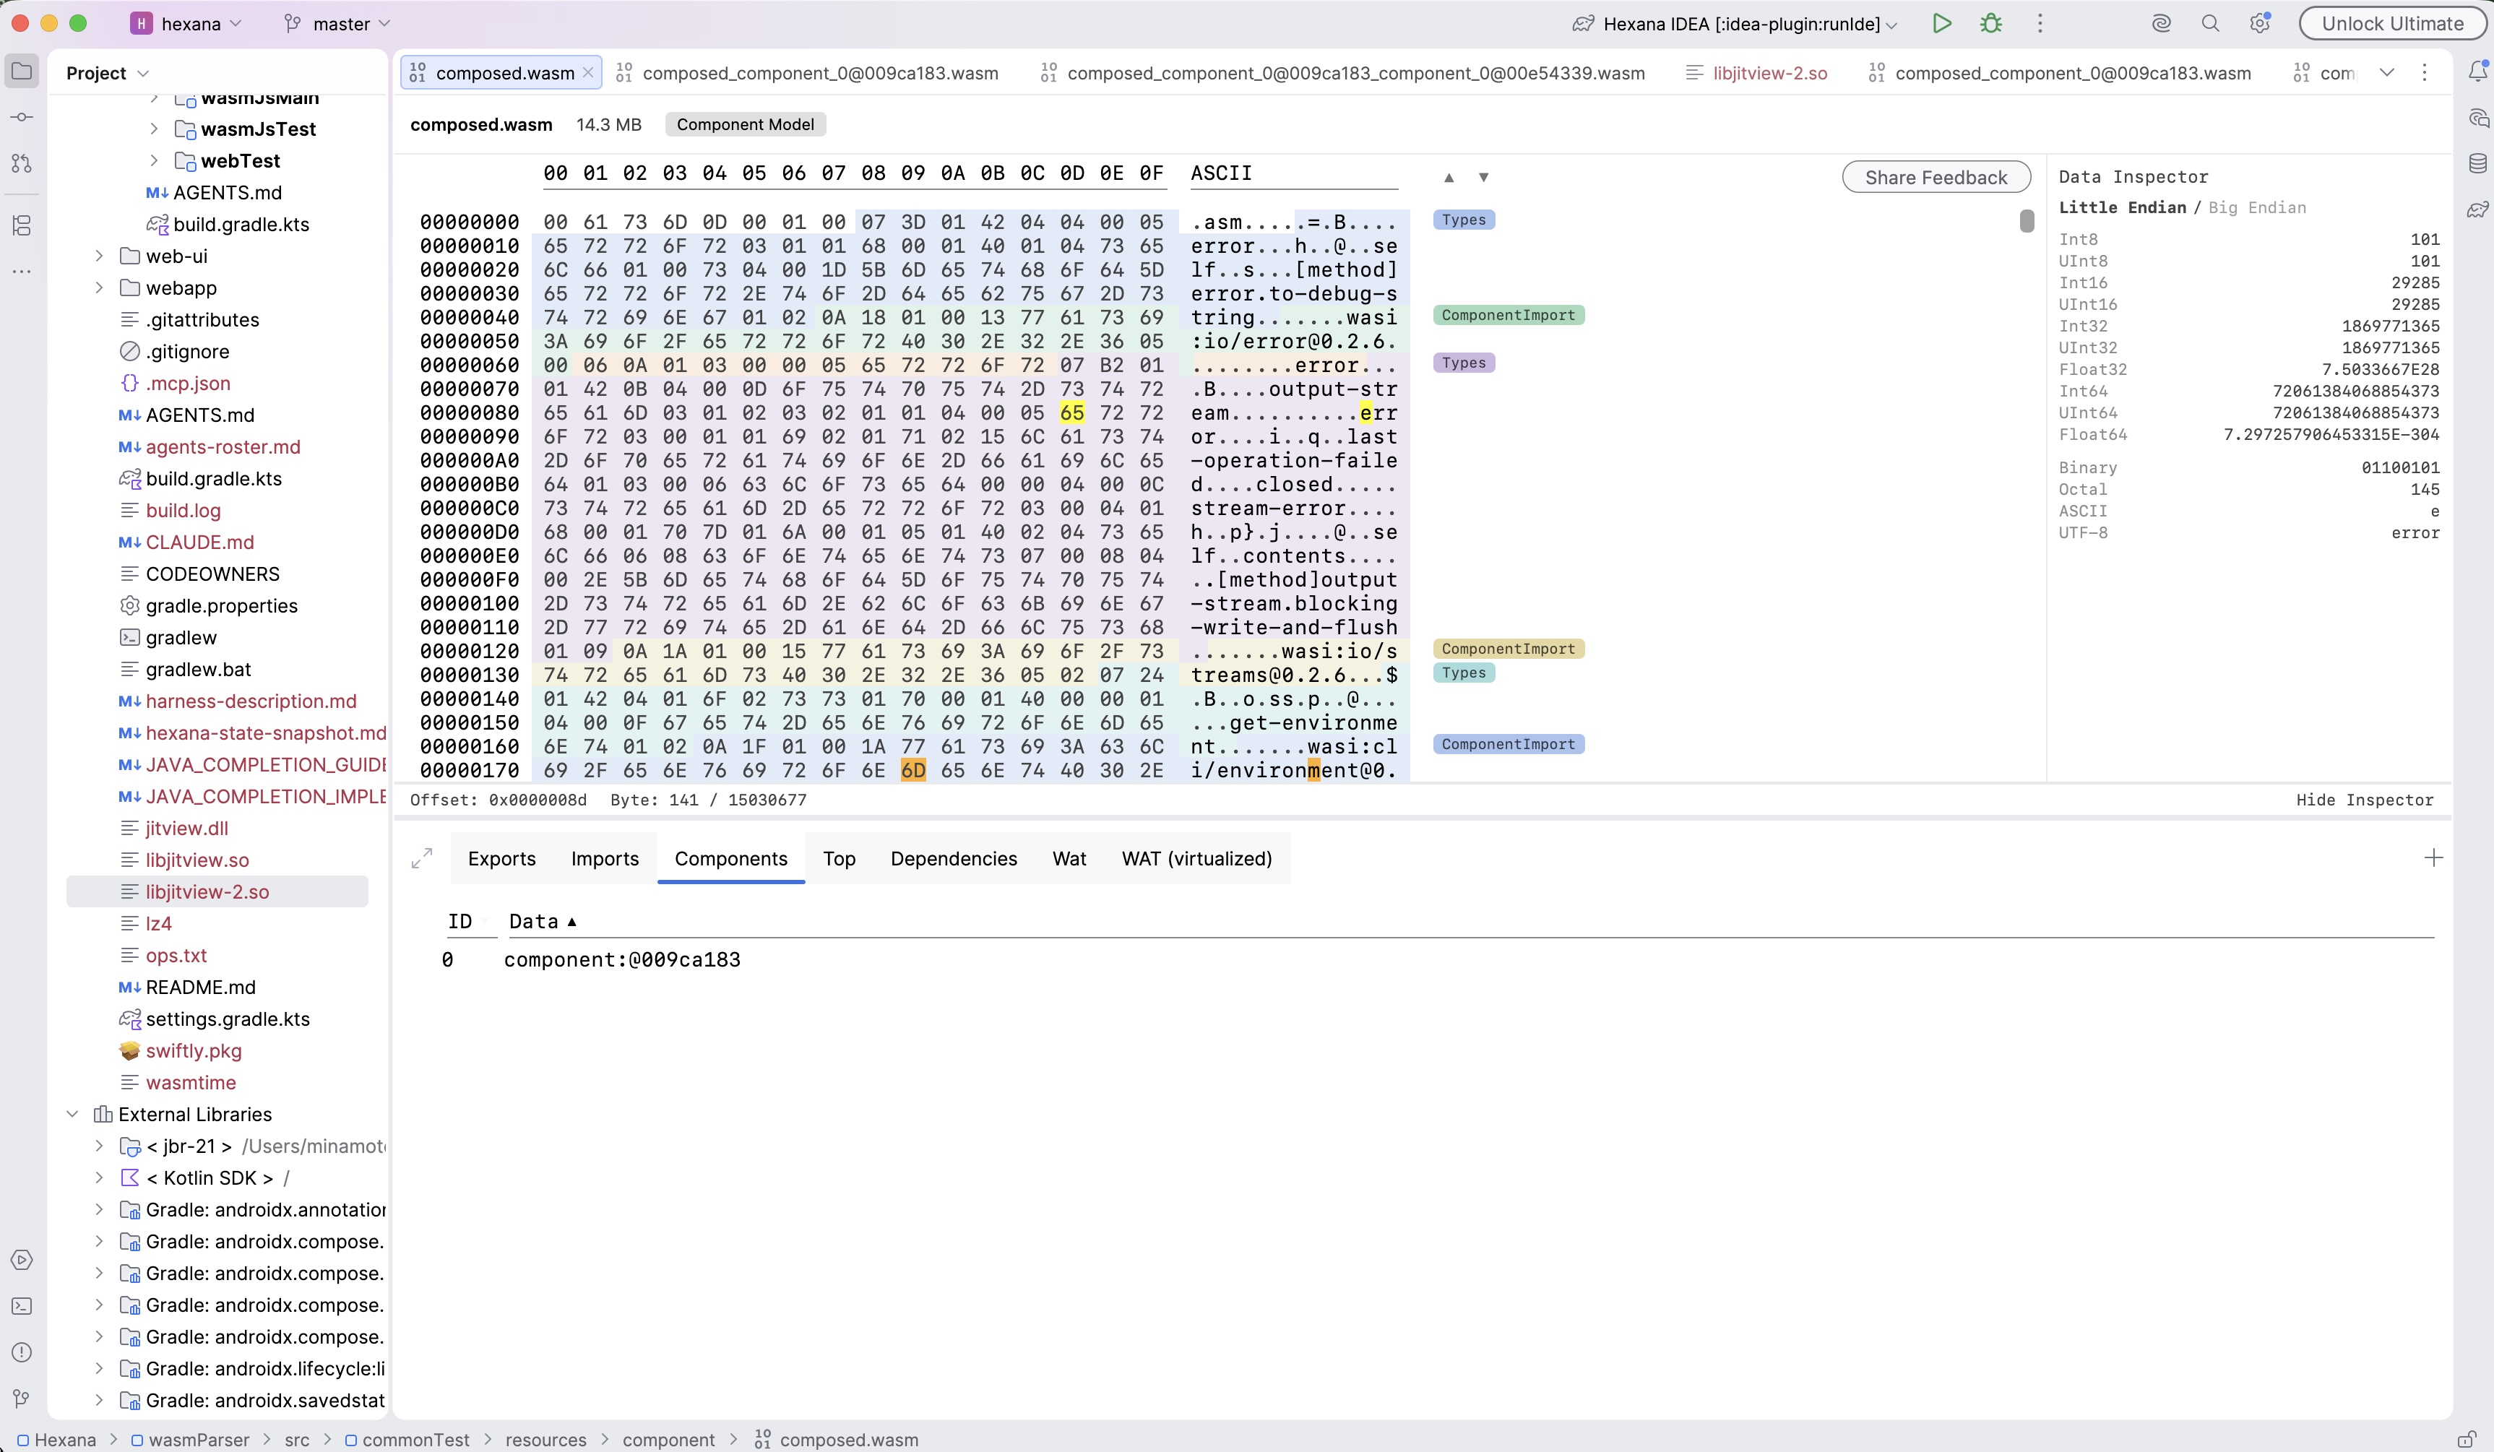Click the Share Feedback button
Image resolution: width=2494 pixels, height=1452 pixels.
1936,177
